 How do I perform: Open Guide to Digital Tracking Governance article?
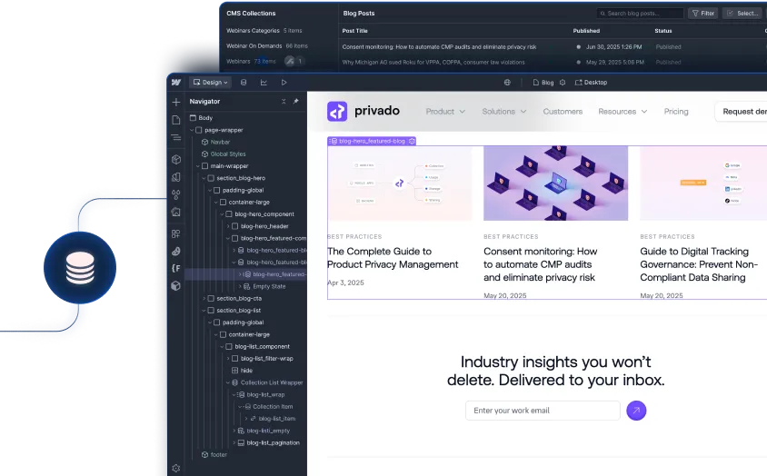[x=699, y=264]
